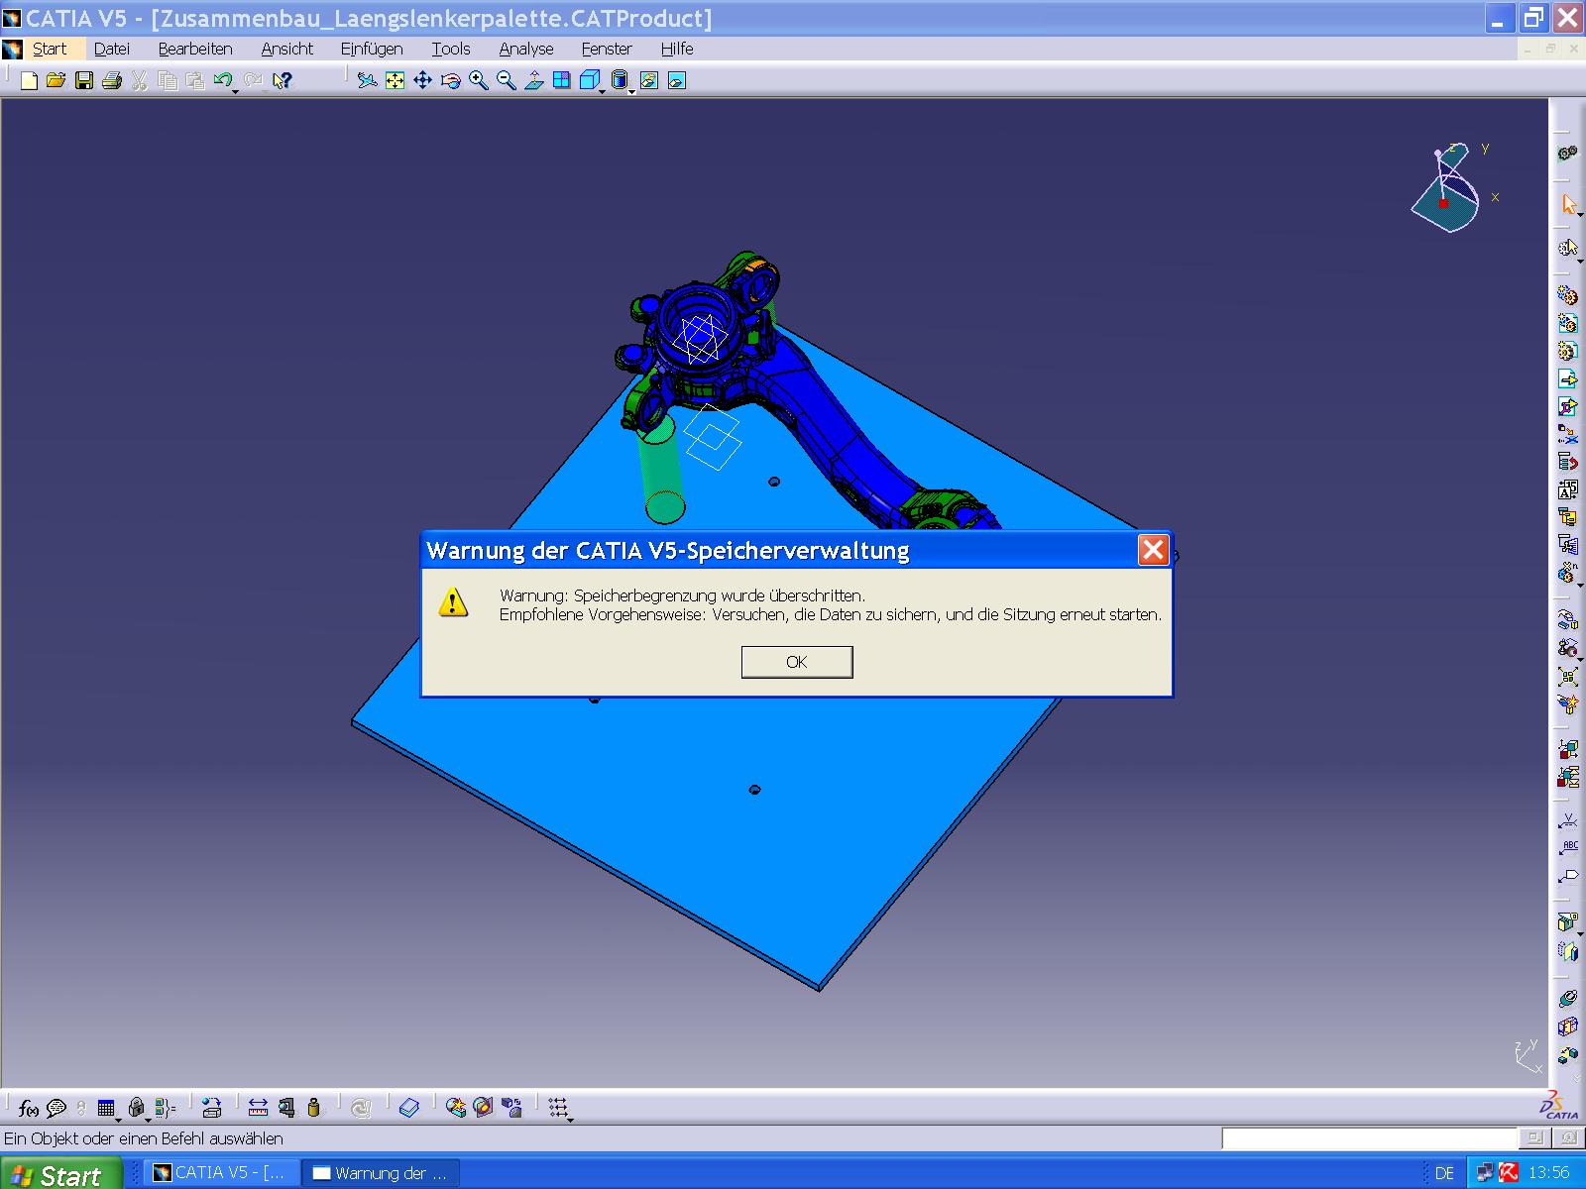Click the Swap visible space icon
Image resolution: width=1586 pixels, height=1189 pixels.
[677, 80]
